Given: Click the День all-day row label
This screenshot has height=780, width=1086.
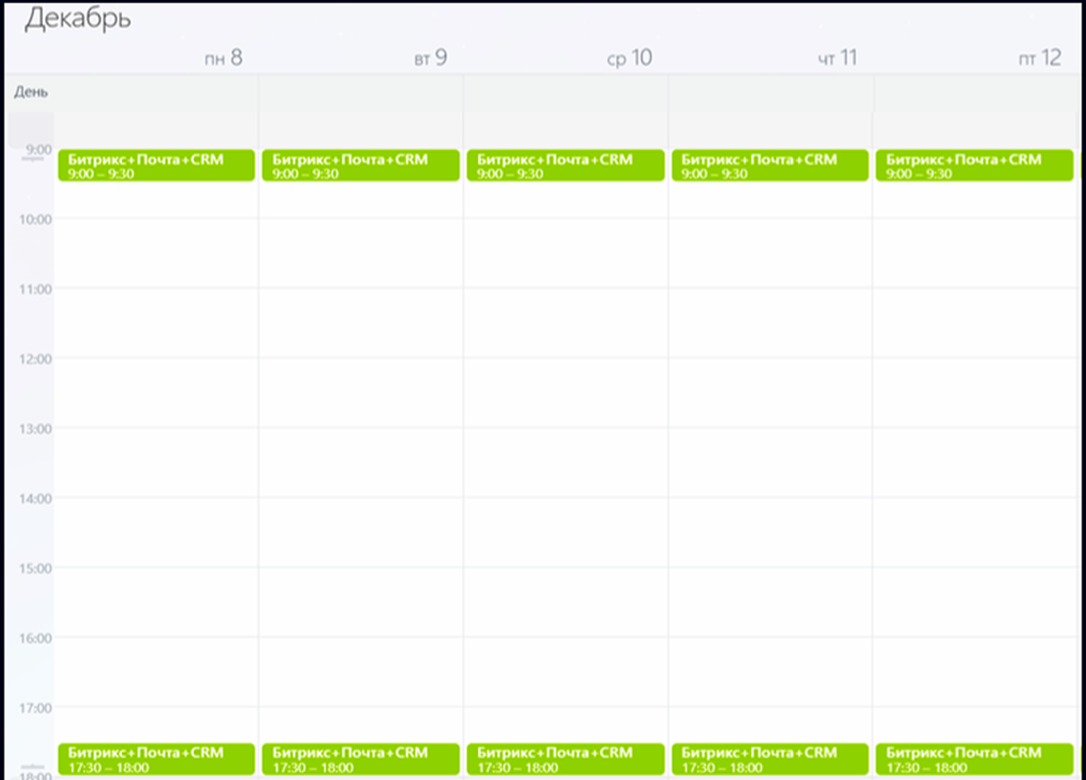Looking at the screenshot, I should [31, 92].
